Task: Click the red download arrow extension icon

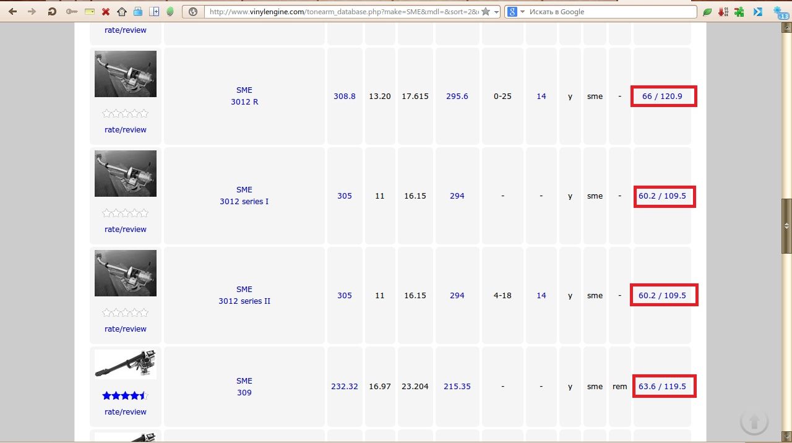Action: point(723,12)
